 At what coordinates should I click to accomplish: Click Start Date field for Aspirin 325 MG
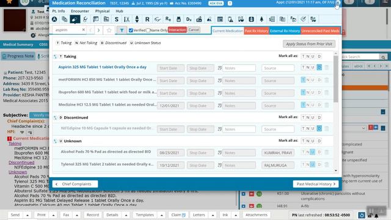170,68
